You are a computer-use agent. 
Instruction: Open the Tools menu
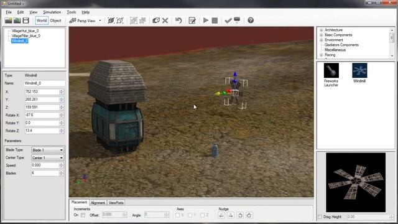[72, 12]
